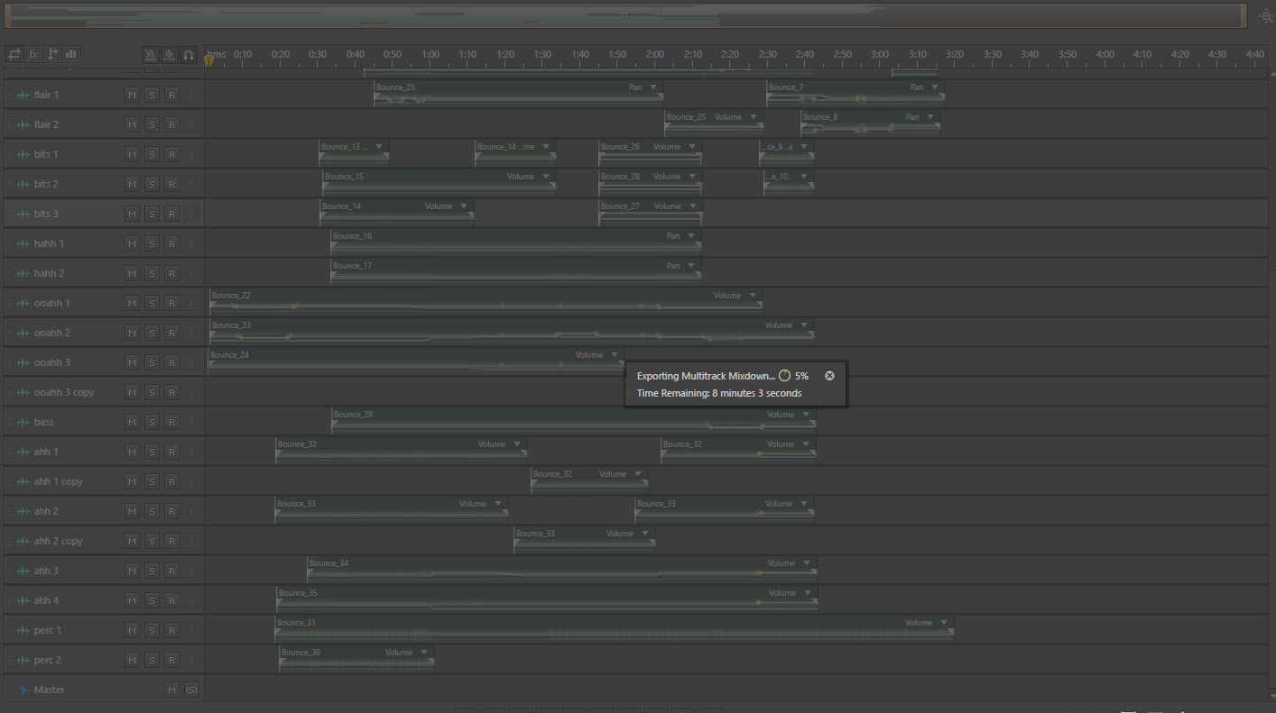Arm the perc 1 track for record

pyautogui.click(x=171, y=630)
